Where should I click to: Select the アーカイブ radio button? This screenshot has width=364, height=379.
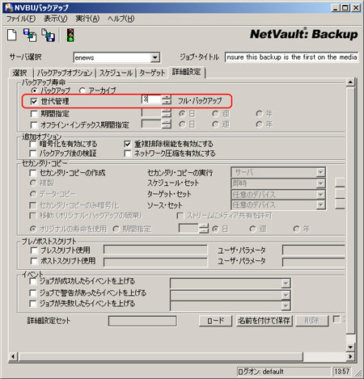pyautogui.click(x=83, y=91)
